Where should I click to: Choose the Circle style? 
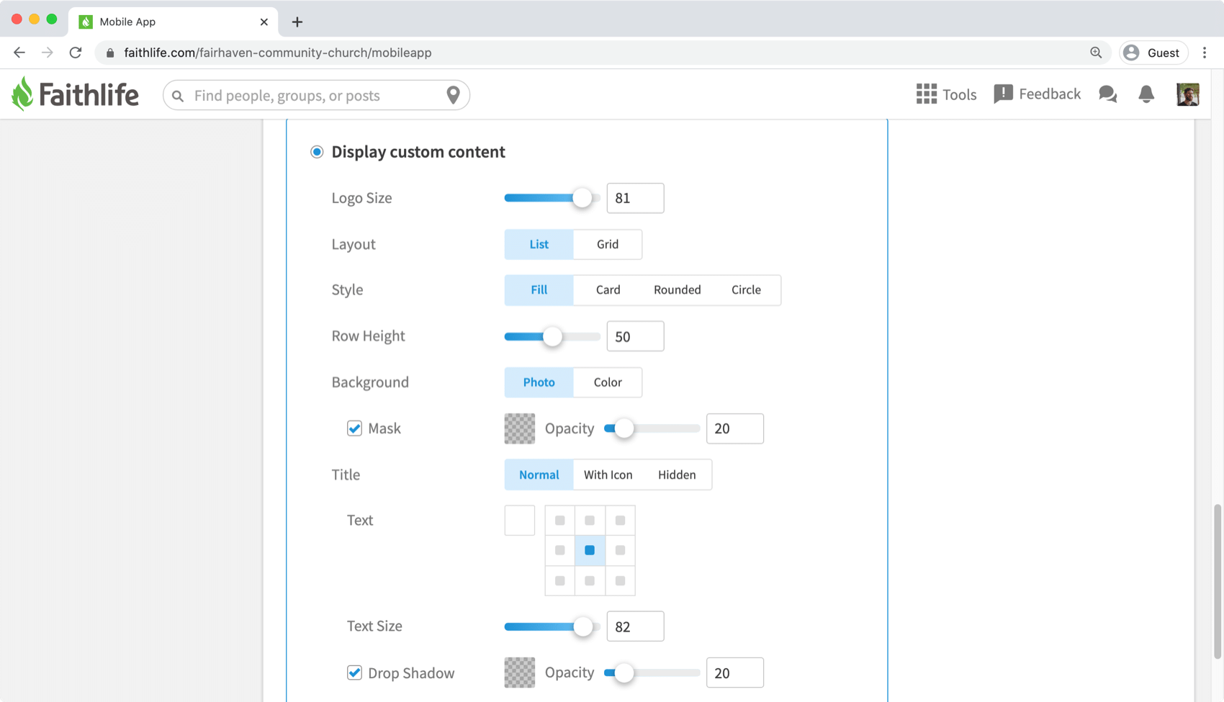tap(746, 289)
